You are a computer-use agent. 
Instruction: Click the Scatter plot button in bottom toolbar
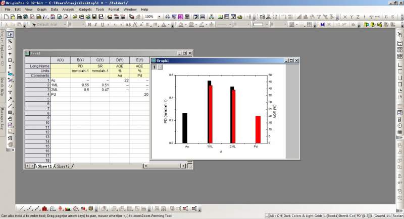click(x=30, y=208)
